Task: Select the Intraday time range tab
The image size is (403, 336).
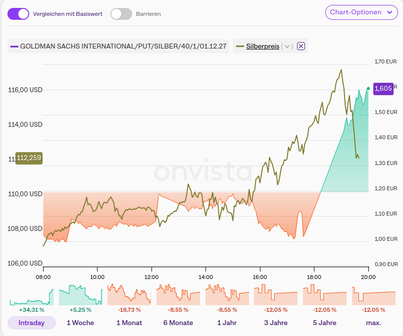Action: click(x=32, y=323)
